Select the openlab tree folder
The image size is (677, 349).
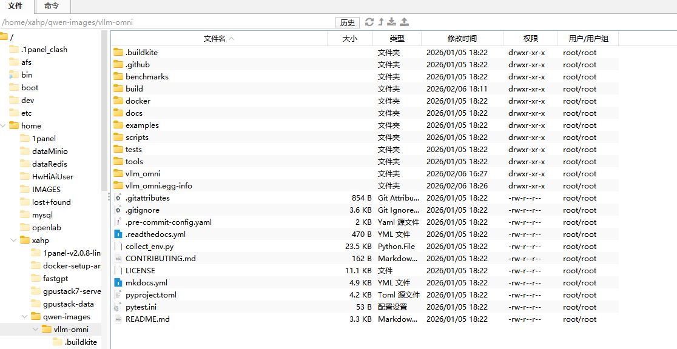pos(47,227)
